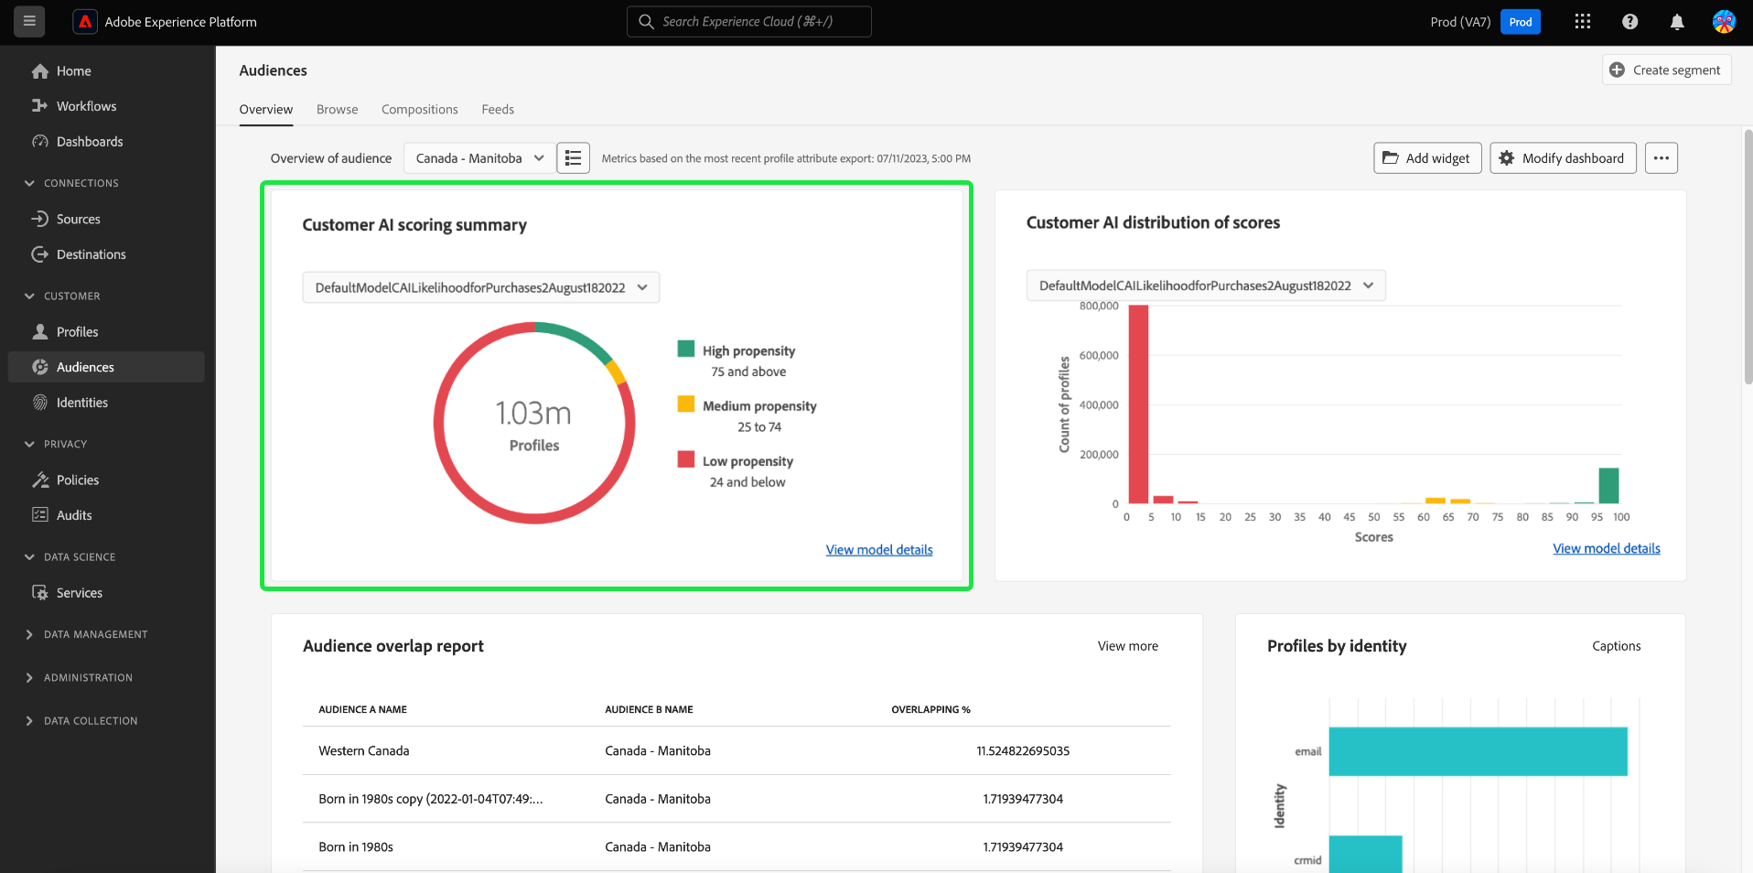Click the Add widget button
The width and height of the screenshot is (1753, 873).
(x=1427, y=158)
